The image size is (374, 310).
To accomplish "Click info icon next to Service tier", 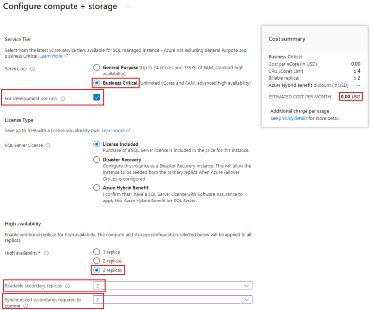I will pyautogui.click(x=33, y=69).
